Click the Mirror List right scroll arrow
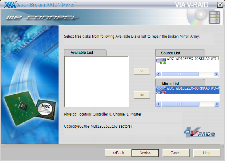 coord(216,104)
